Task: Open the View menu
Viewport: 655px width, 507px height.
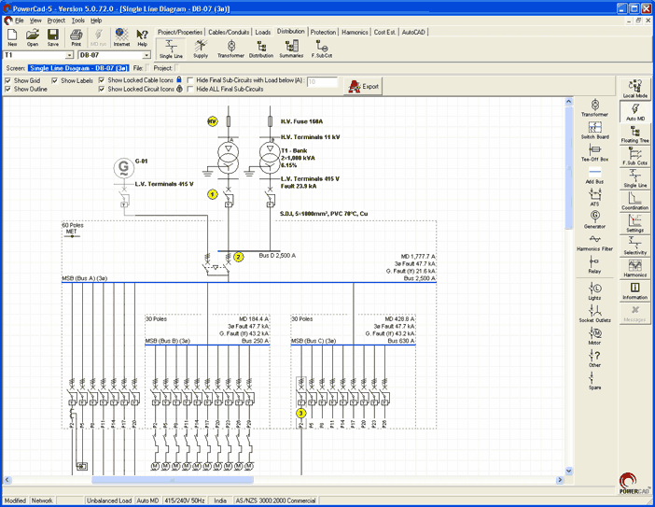Action: (35, 21)
